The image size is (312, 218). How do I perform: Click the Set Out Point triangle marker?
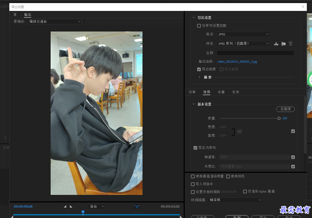pyautogui.click(x=71, y=206)
